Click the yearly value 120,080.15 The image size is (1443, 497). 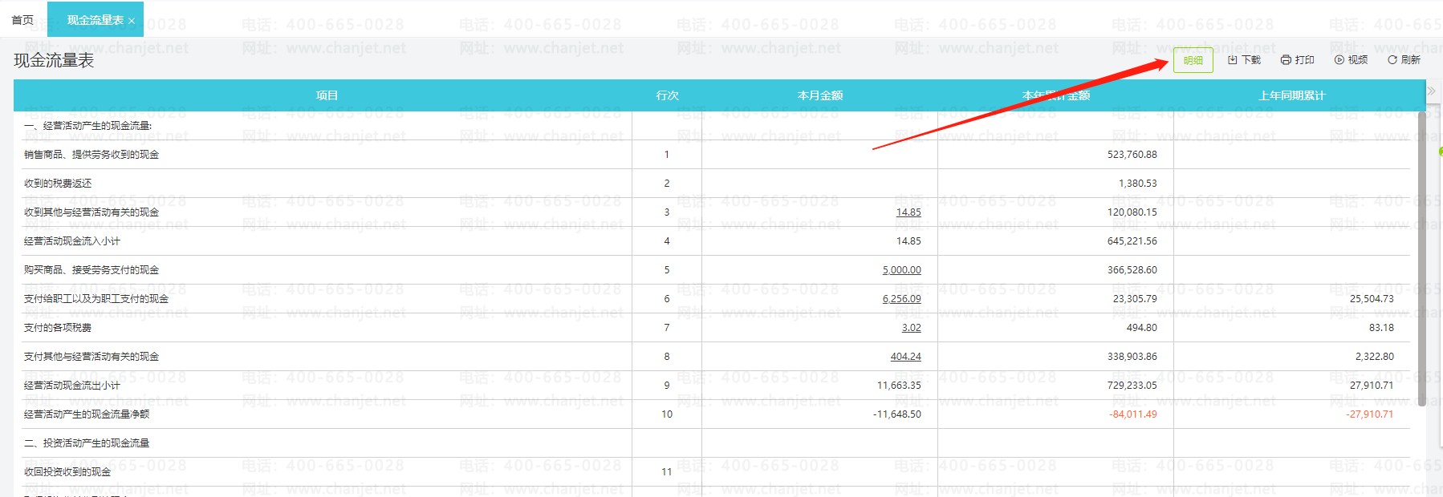tap(1132, 212)
